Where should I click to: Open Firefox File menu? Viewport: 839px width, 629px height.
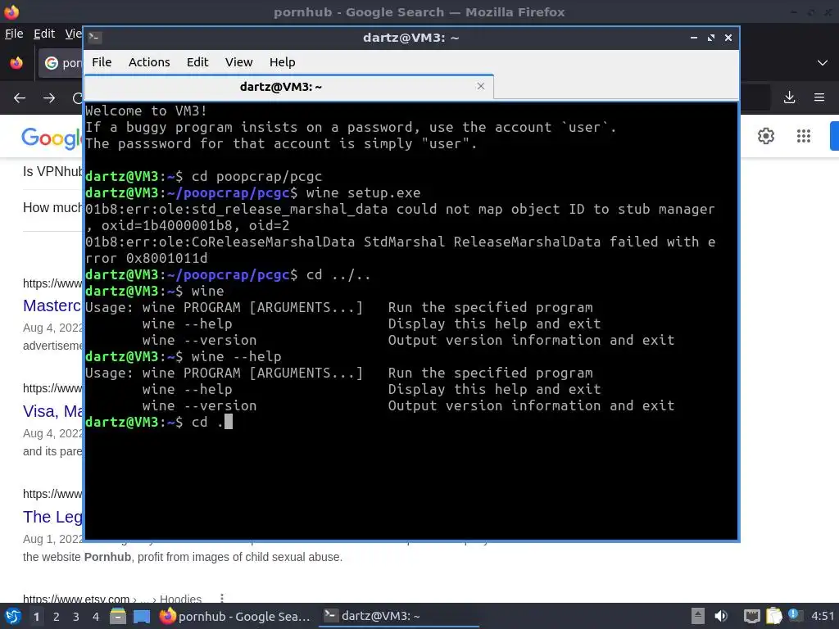[x=14, y=34]
